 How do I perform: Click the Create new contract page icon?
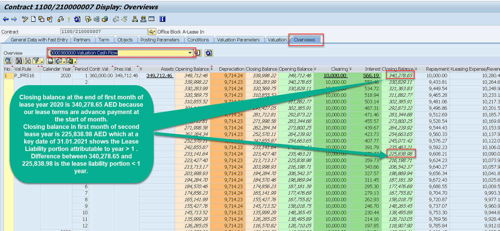(33, 19)
